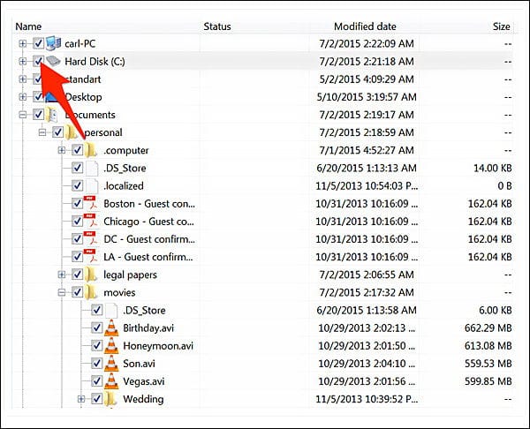
Task: Uncheck the .computer folder checkbox
Action: pyautogui.click(x=78, y=150)
